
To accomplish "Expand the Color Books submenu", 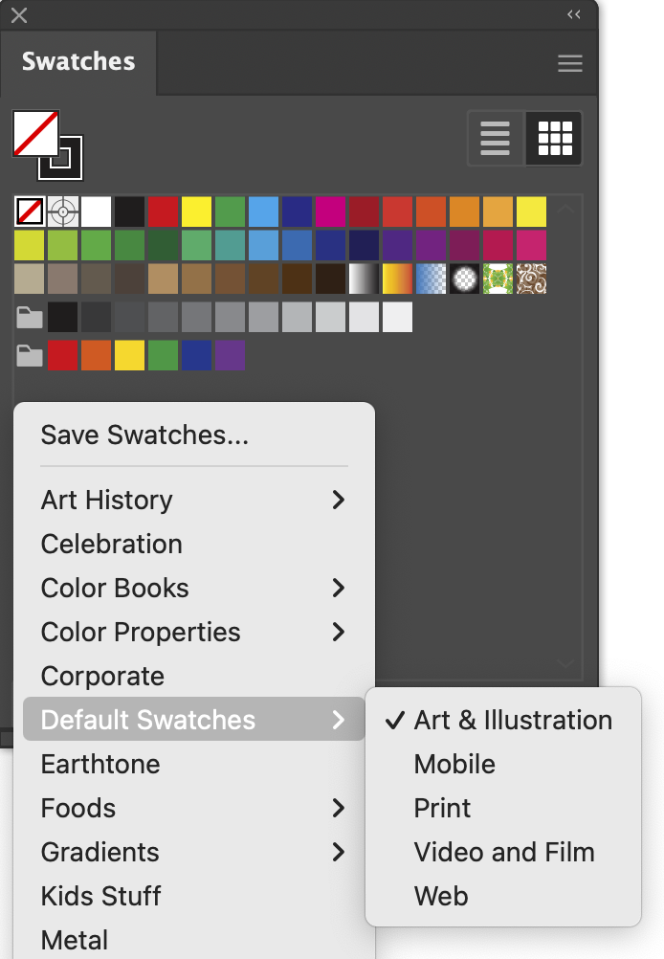I will click(194, 588).
